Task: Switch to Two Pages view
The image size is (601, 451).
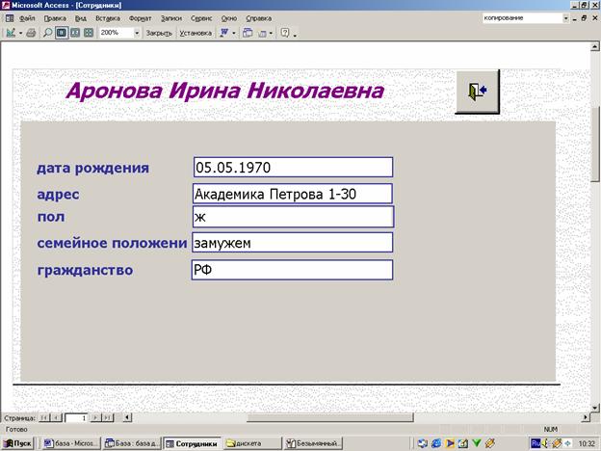Action: [75, 32]
